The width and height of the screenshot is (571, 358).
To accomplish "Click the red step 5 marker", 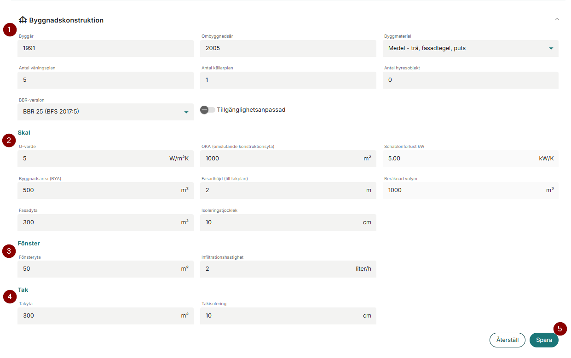I will [560, 329].
